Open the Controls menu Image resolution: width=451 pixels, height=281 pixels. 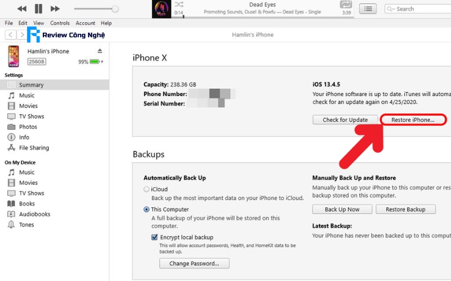[60, 23]
